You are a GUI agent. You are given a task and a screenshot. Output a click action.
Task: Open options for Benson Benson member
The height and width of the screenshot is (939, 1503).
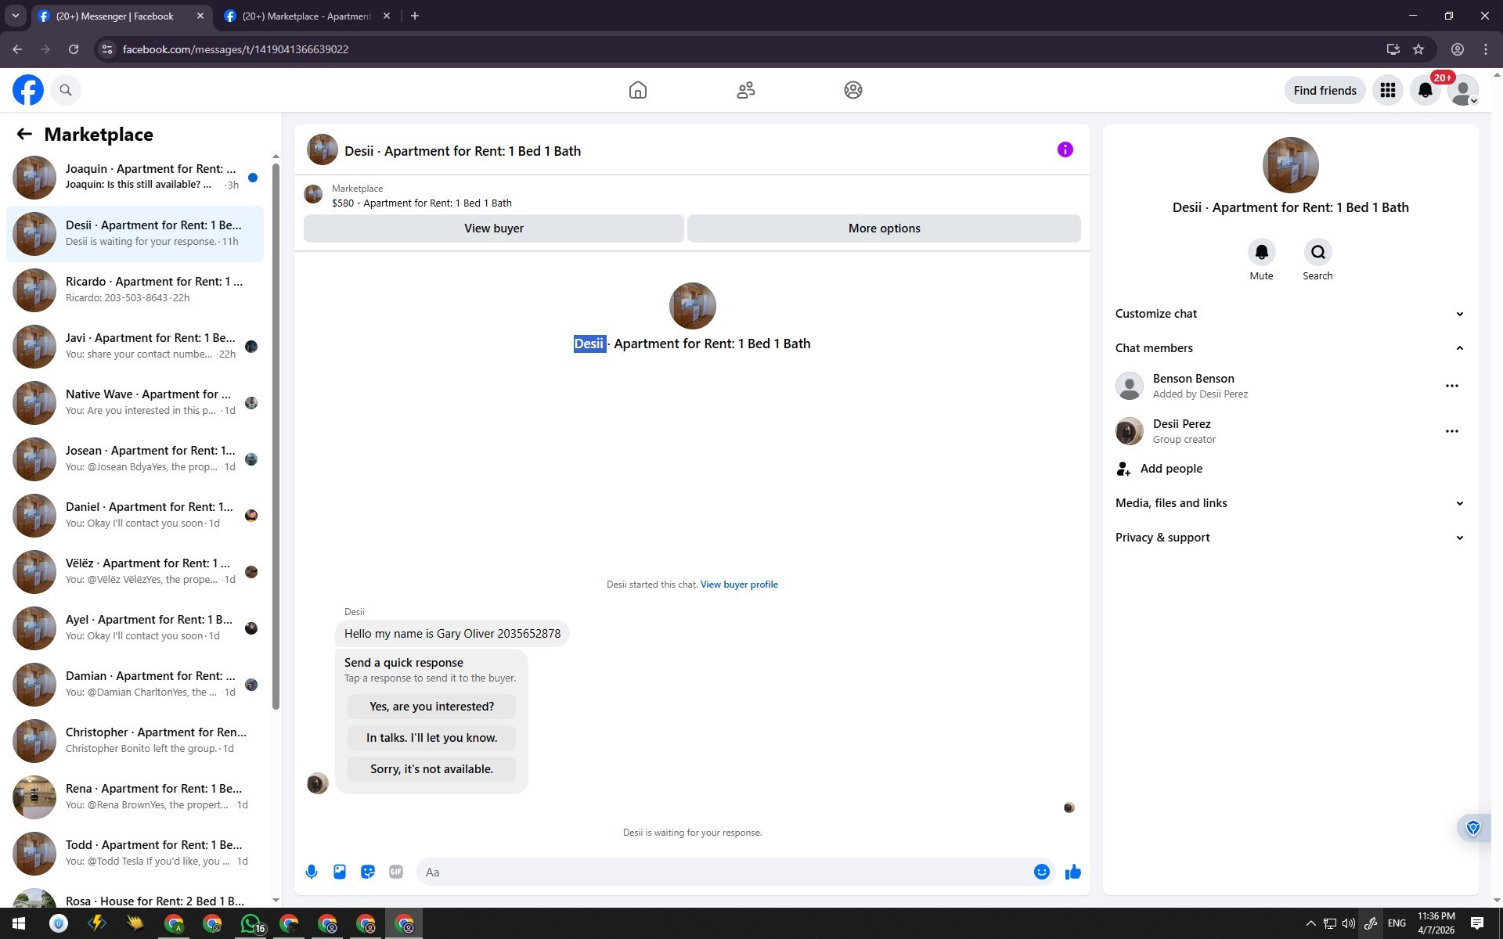coord(1451,386)
